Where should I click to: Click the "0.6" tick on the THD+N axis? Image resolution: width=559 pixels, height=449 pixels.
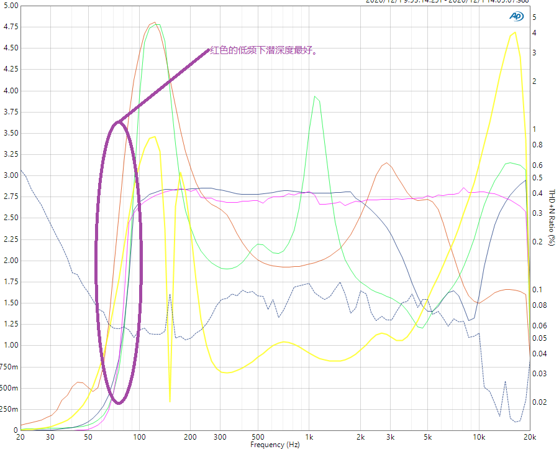[537, 165]
